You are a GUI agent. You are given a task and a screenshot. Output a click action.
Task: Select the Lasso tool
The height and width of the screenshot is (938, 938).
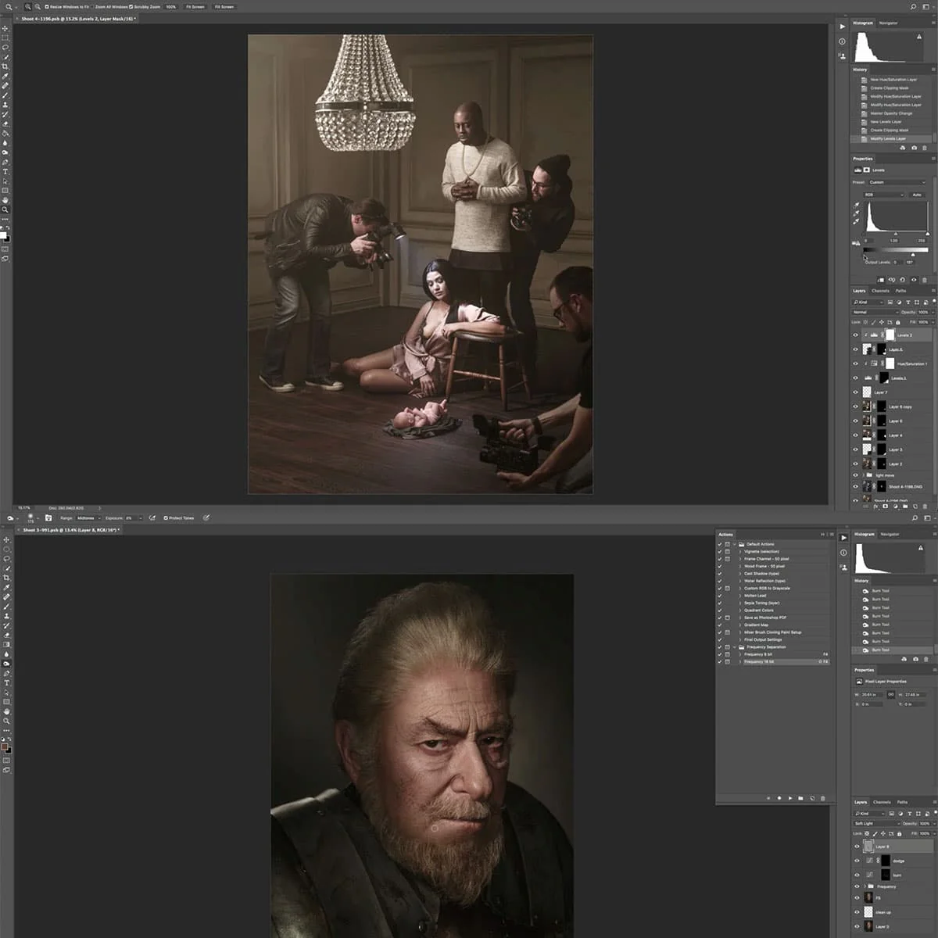(5, 47)
